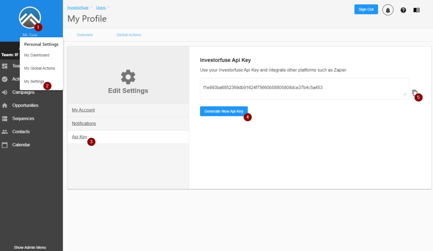433x251 pixels.
Task: Go to Sequences in the sidebar
Action: pyautogui.click(x=23, y=119)
